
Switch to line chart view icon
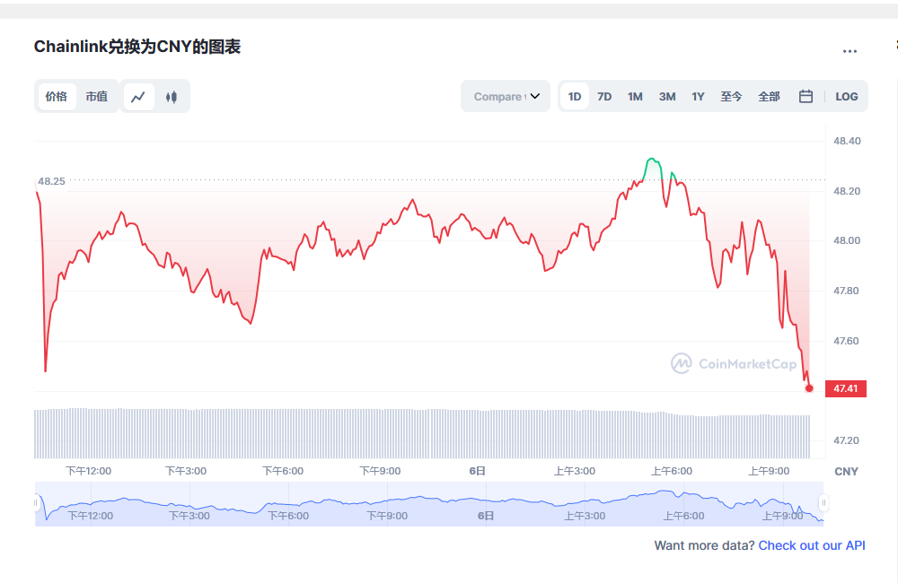(138, 97)
